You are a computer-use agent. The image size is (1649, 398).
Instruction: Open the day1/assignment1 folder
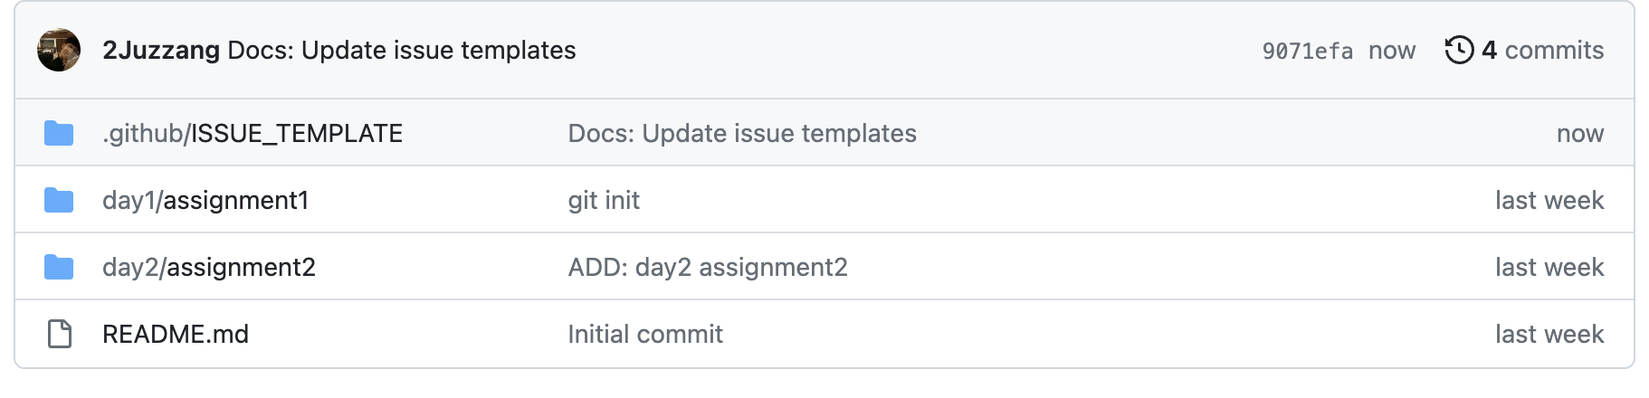[x=205, y=200]
